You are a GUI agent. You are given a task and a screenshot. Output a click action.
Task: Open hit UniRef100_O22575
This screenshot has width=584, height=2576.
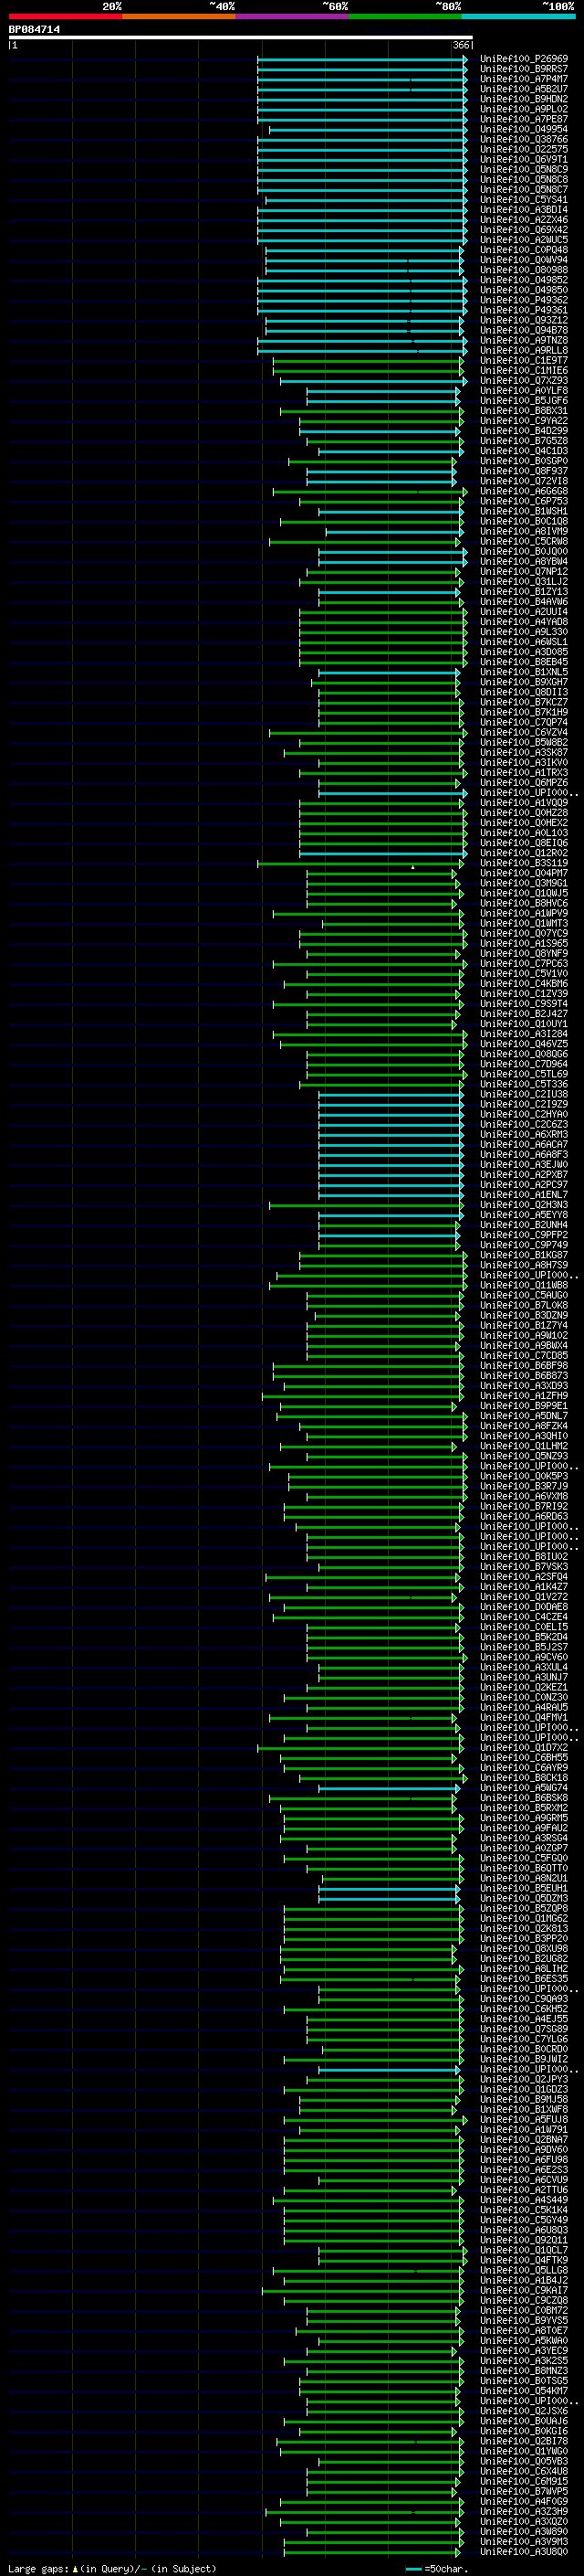point(524,149)
